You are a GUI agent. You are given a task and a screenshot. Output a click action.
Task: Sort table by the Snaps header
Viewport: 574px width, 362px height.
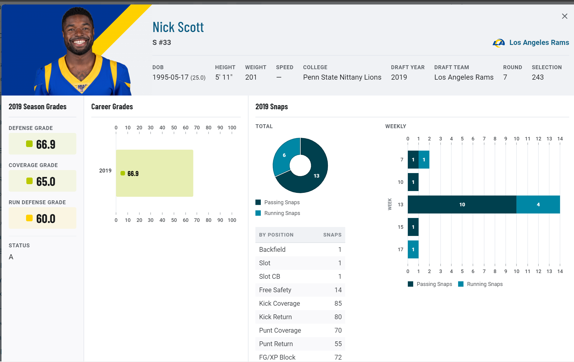(x=332, y=235)
